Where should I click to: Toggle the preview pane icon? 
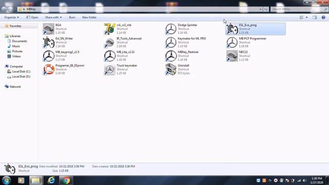click(x=315, y=17)
